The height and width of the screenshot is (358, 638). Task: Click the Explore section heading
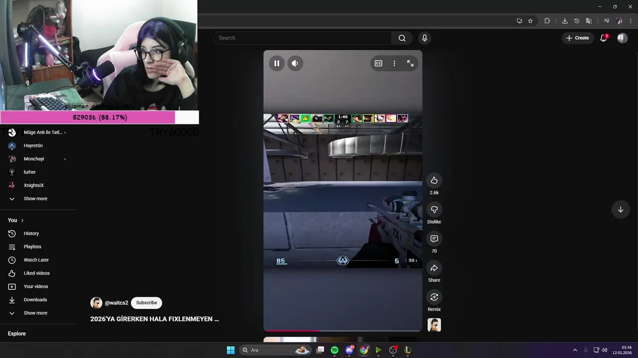click(17, 334)
